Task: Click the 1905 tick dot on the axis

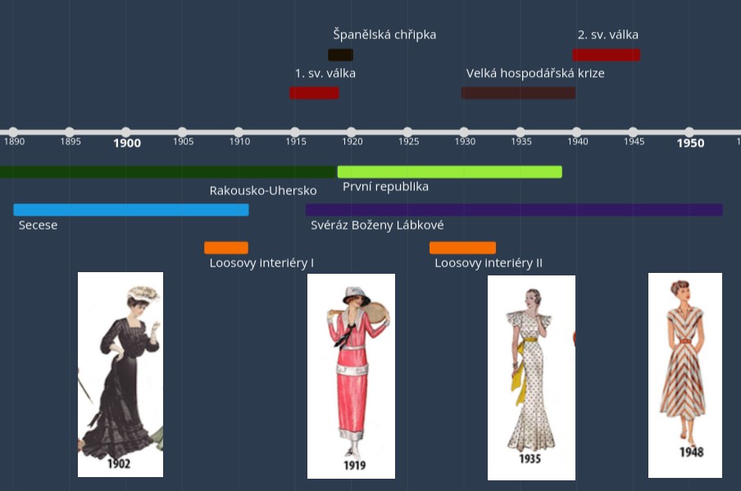Action: pyautogui.click(x=183, y=132)
